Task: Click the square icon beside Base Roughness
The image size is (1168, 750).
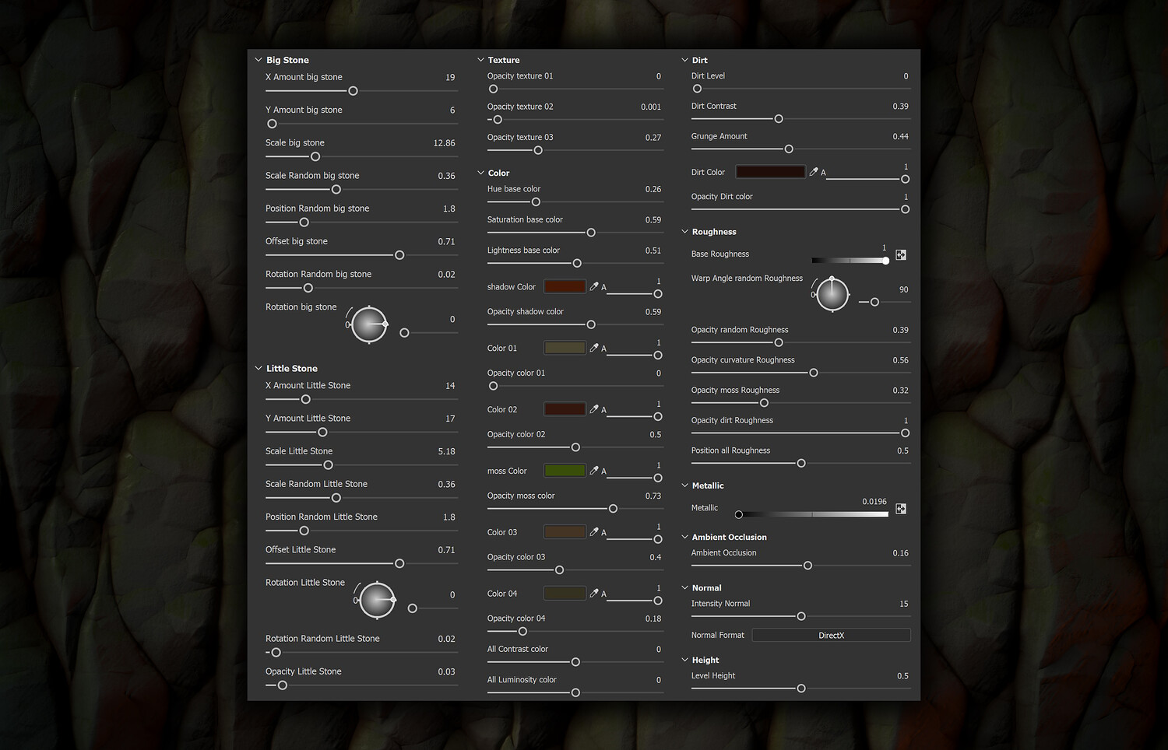Action: click(901, 255)
